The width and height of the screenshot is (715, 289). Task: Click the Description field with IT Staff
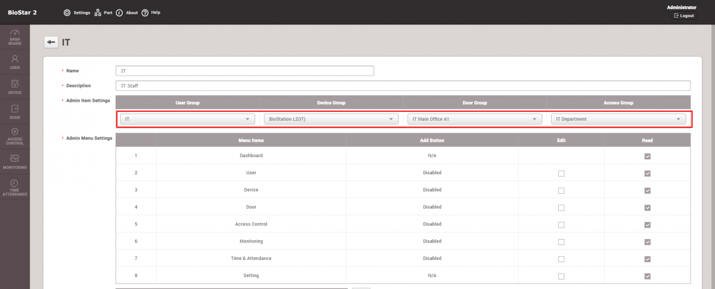(402, 86)
